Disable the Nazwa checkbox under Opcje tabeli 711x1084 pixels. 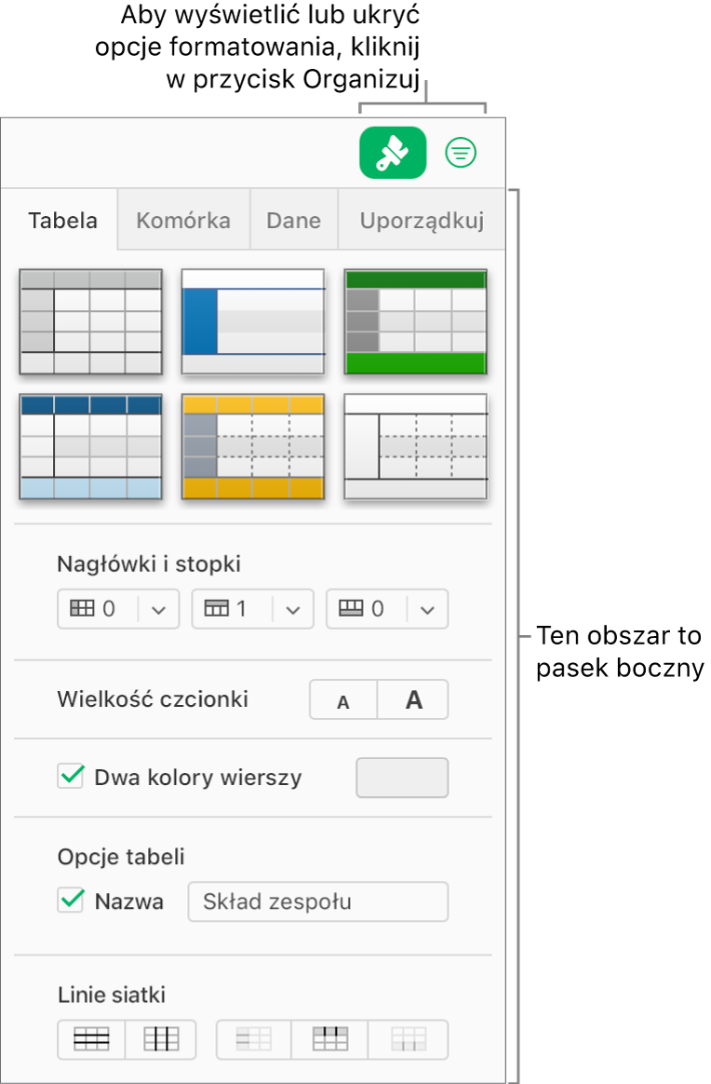coord(71,901)
